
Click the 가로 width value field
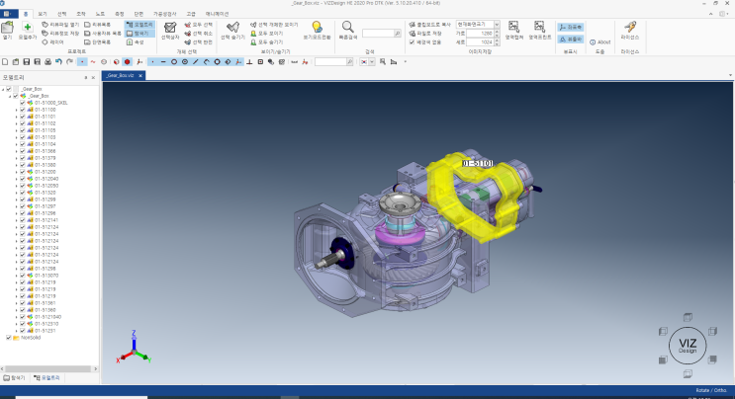(x=481, y=34)
